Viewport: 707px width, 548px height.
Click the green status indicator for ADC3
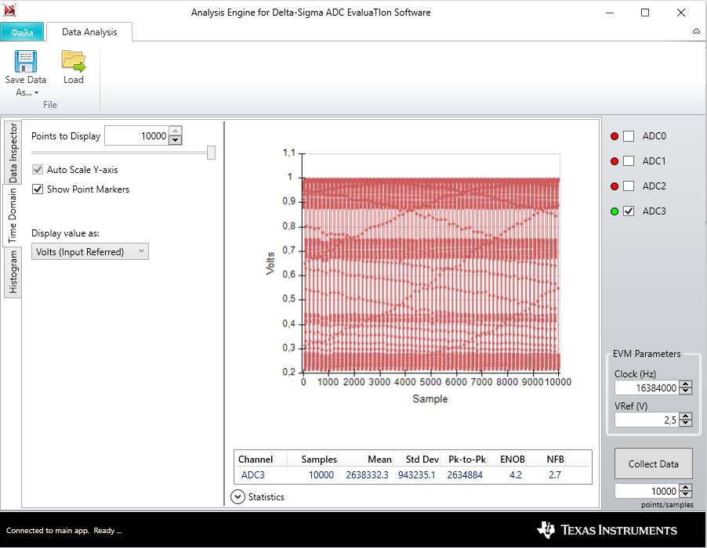(614, 211)
